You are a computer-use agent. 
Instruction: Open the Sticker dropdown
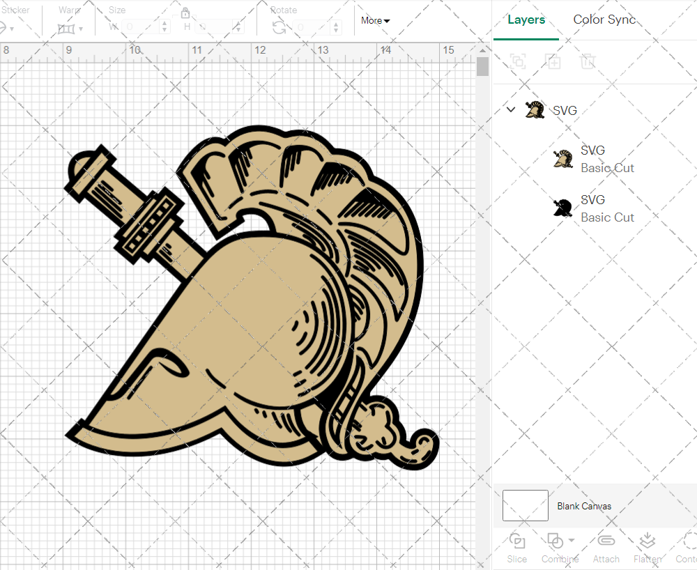(x=7, y=29)
